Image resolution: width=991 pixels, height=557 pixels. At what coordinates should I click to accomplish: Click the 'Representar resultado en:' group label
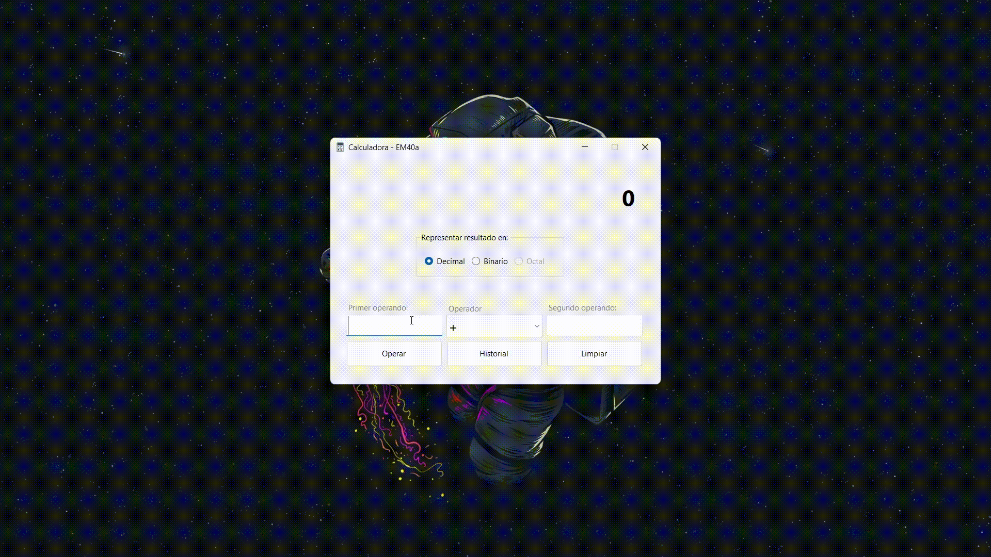click(x=465, y=238)
